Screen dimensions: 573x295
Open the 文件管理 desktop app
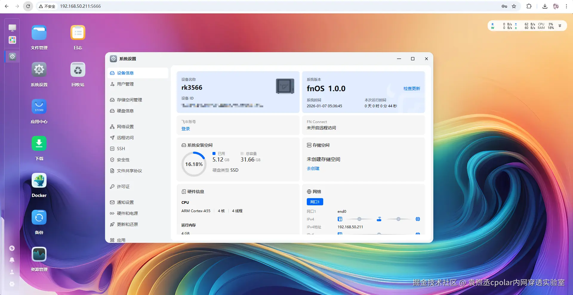tap(39, 33)
